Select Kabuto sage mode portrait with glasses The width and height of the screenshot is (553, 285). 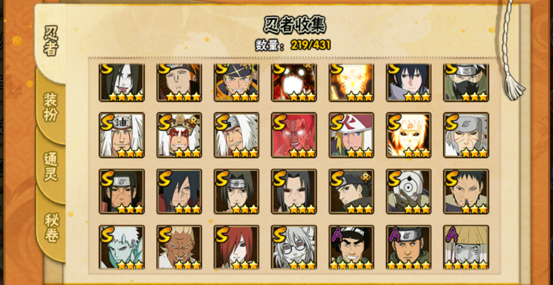[294, 248]
